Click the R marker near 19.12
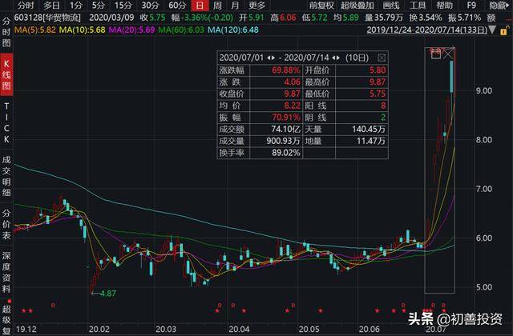 pos(53,306)
